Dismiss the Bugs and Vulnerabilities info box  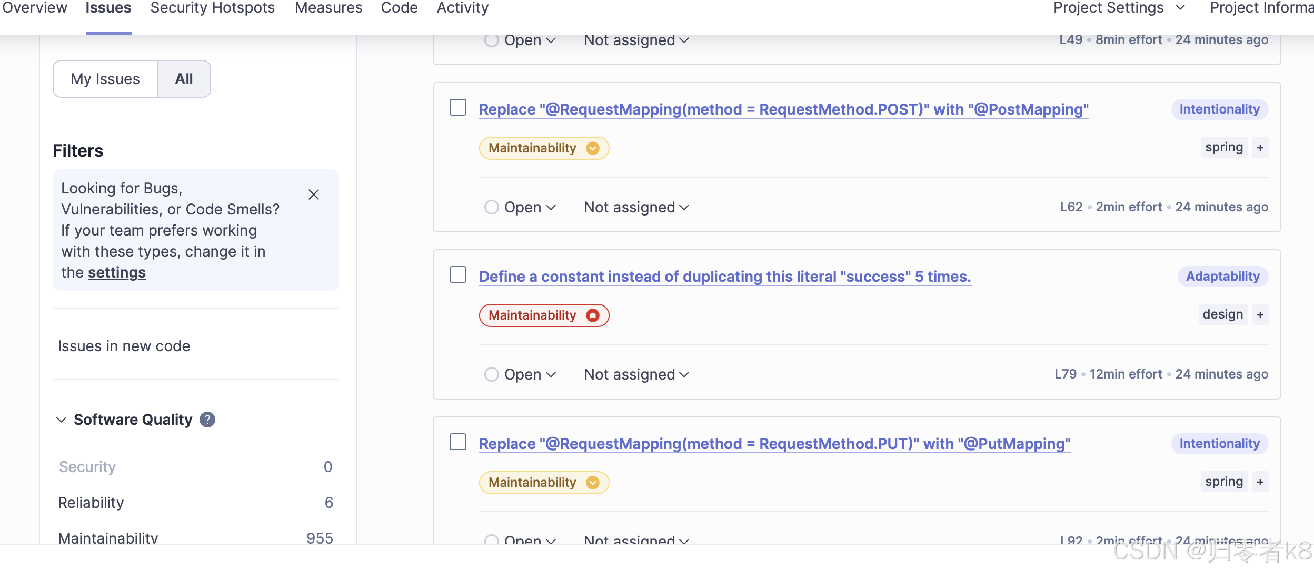pyautogui.click(x=314, y=195)
